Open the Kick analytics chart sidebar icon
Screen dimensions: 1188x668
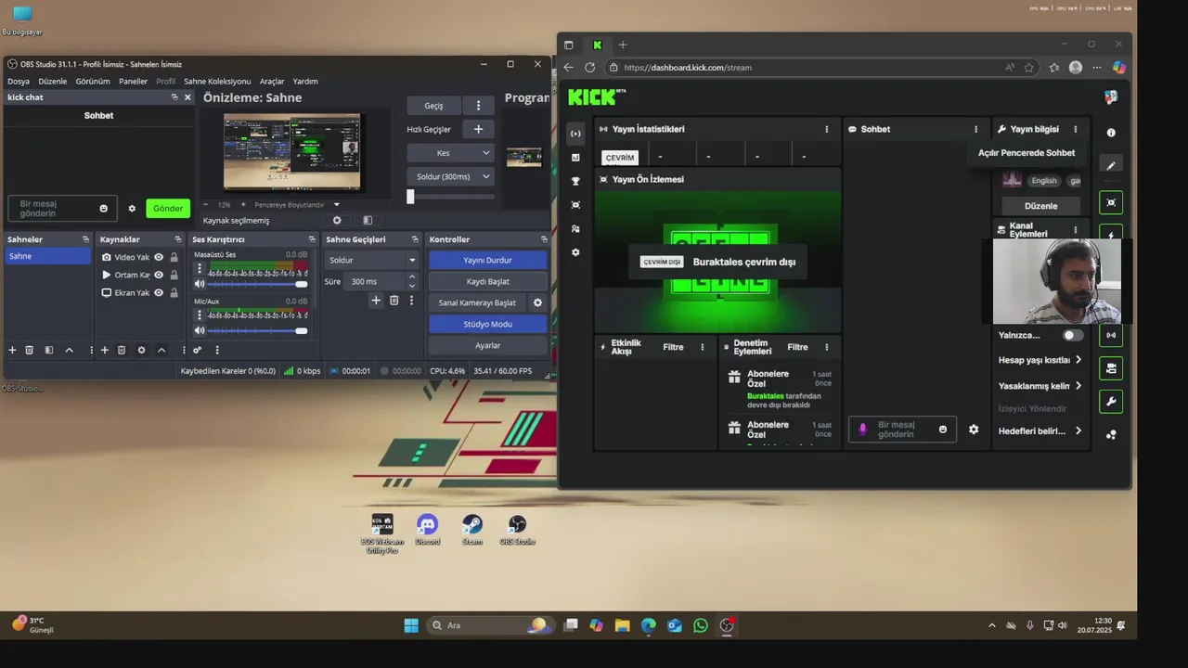[x=575, y=158]
